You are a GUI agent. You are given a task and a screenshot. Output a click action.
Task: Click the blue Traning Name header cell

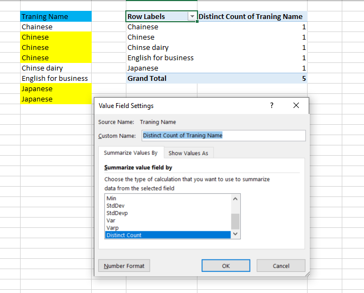click(56, 17)
